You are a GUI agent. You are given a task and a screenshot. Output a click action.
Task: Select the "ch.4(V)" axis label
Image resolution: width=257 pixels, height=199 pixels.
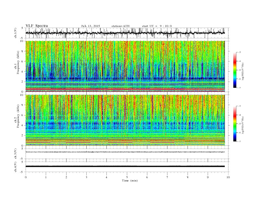coord(16,167)
